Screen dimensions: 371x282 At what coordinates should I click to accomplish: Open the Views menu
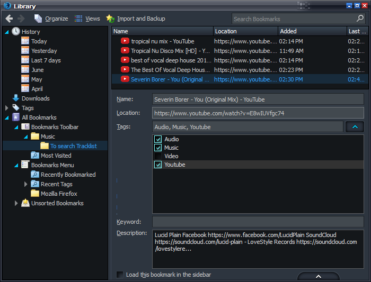[x=87, y=19]
